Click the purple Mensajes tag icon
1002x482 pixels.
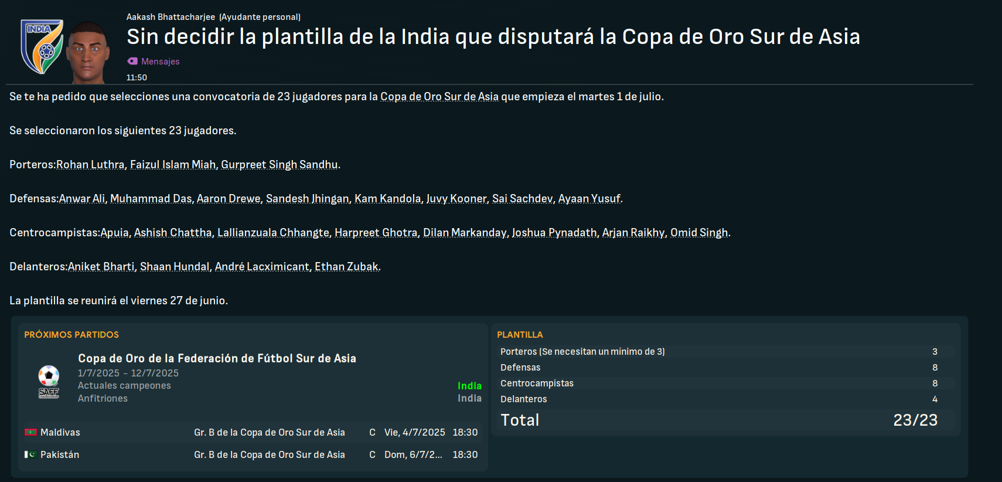pos(132,61)
